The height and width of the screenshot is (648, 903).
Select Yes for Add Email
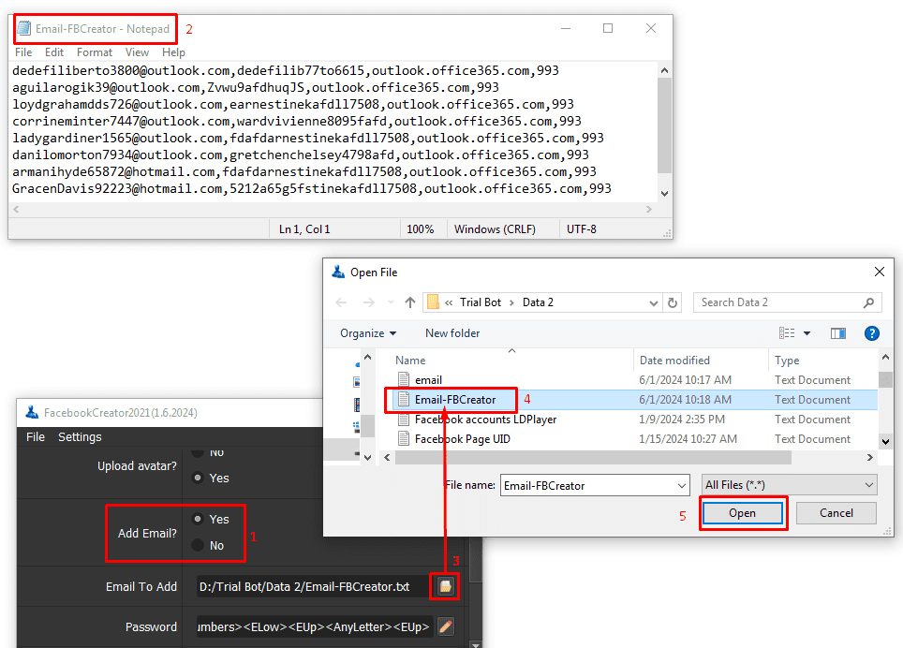(198, 519)
